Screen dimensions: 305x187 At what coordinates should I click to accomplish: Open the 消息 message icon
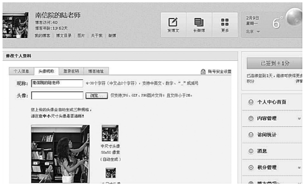pos(251,151)
